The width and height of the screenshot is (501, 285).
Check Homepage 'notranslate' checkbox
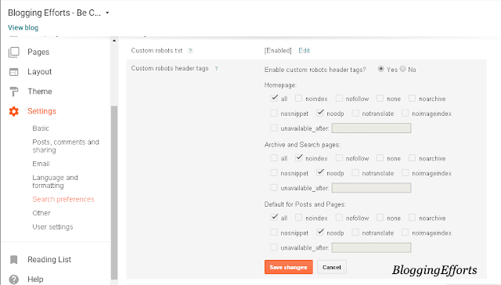[x=355, y=113]
